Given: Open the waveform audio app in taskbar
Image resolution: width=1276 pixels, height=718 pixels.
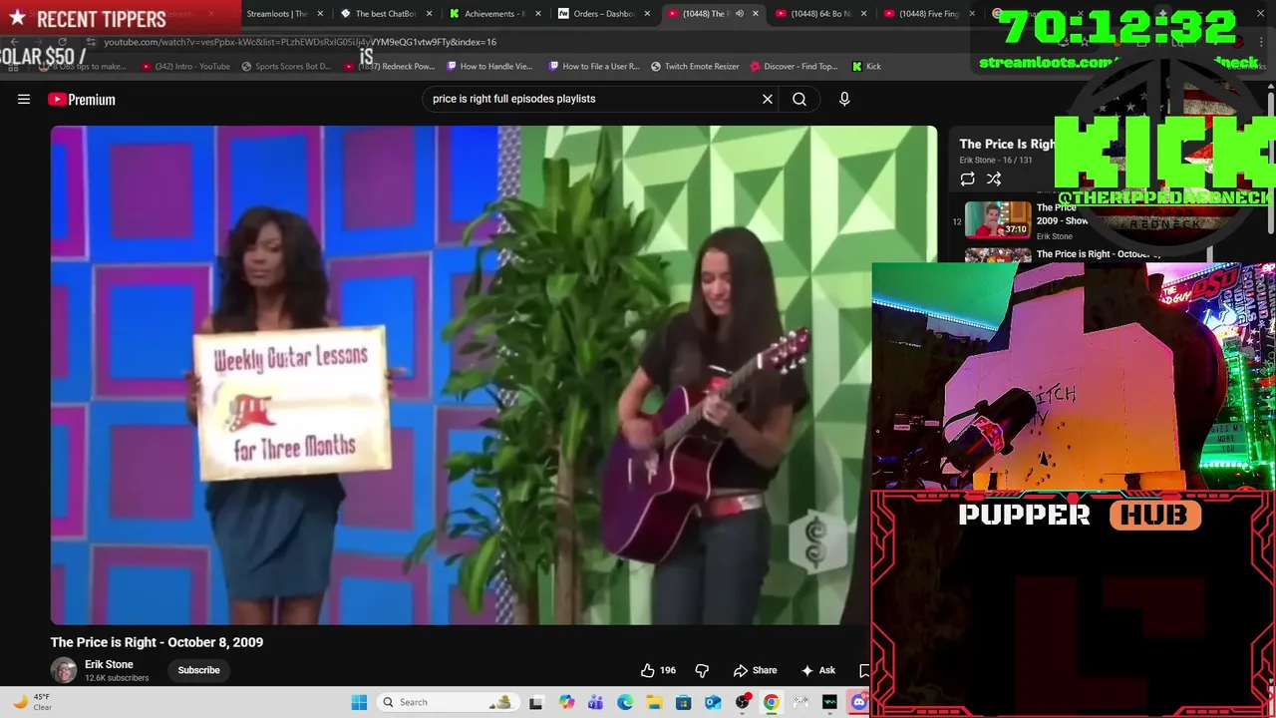Looking at the screenshot, I should [x=829, y=702].
